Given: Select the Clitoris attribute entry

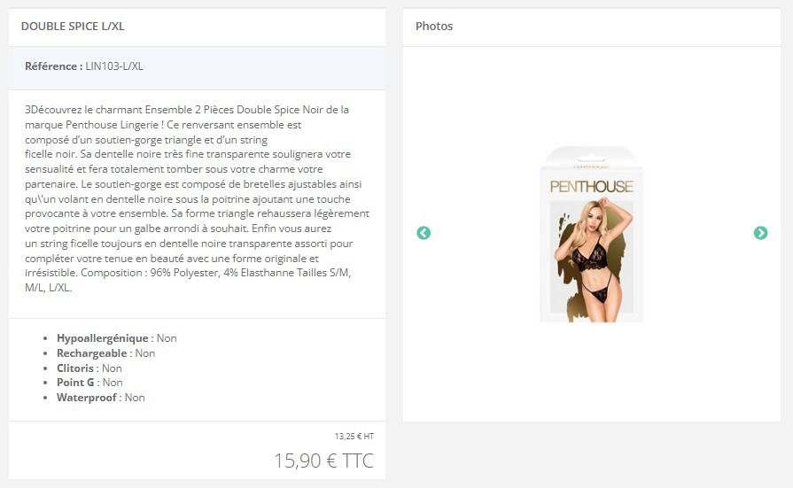Looking at the screenshot, I should [89, 368].
